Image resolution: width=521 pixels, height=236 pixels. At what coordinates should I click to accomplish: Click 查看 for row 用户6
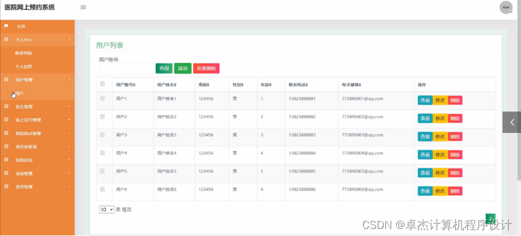tap(425, 191)
